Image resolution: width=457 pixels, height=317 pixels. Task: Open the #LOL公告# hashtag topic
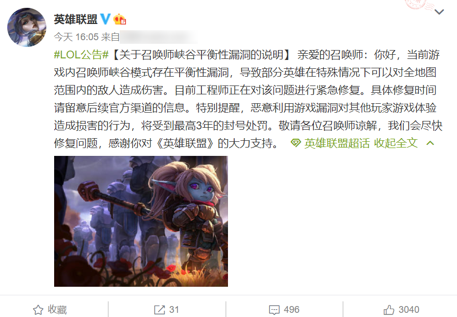[81, 55]
